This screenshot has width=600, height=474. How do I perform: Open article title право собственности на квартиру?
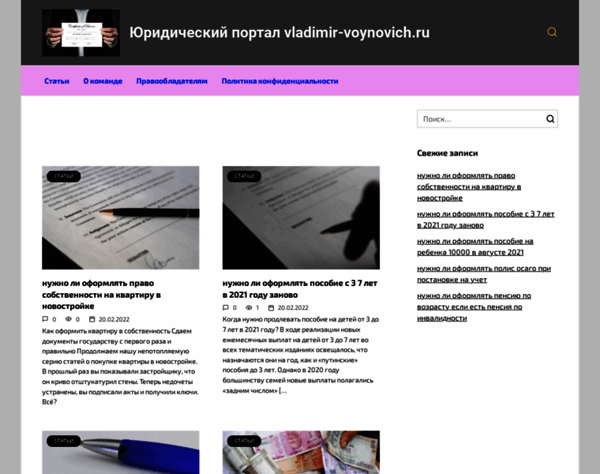tap(101, 295)
